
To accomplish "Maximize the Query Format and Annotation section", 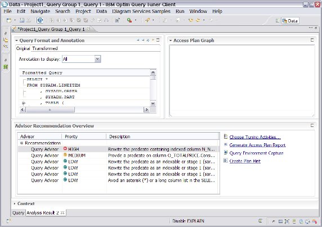I will [158, 40].
